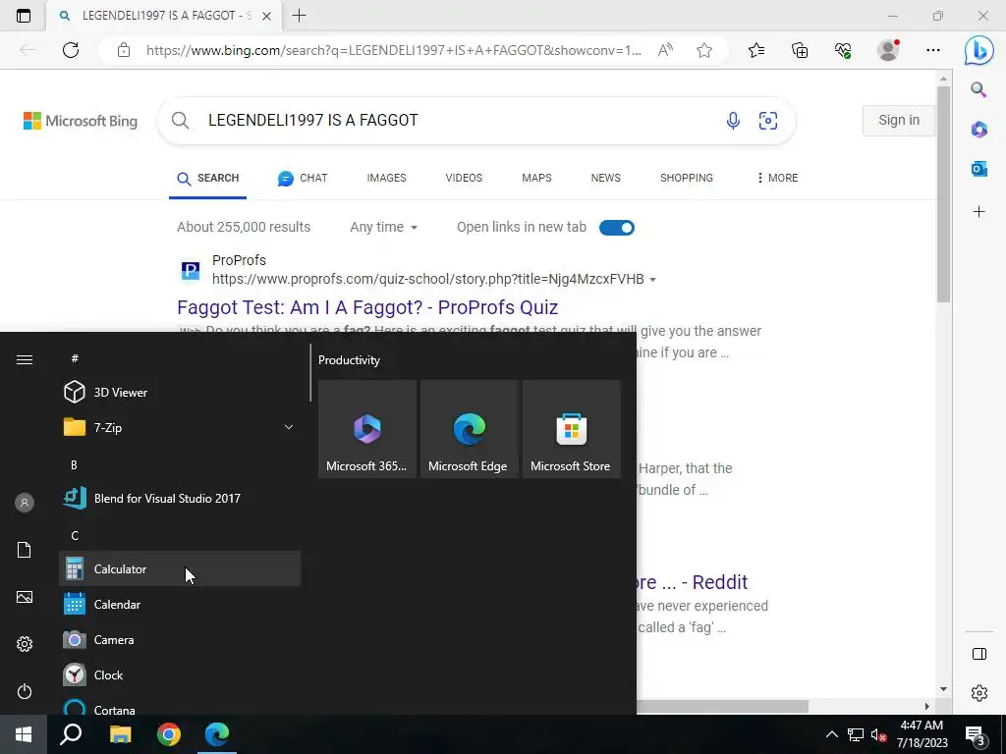Switch to CHAT tab

pos(303,179)
